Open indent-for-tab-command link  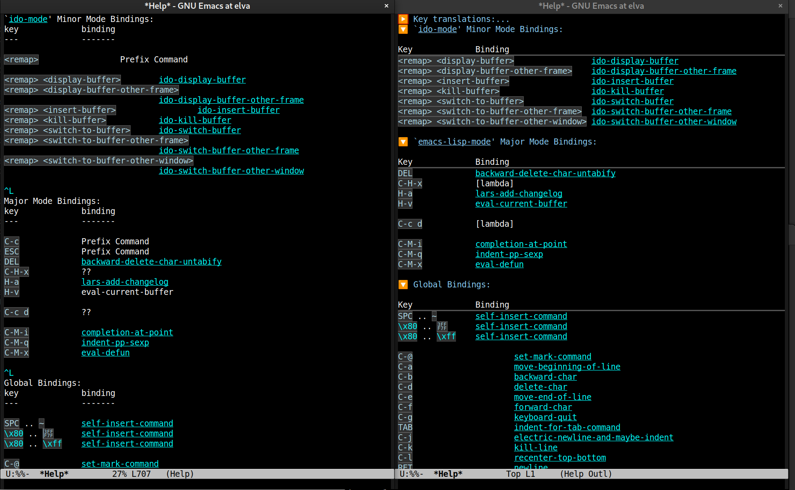tap(567, 427)
